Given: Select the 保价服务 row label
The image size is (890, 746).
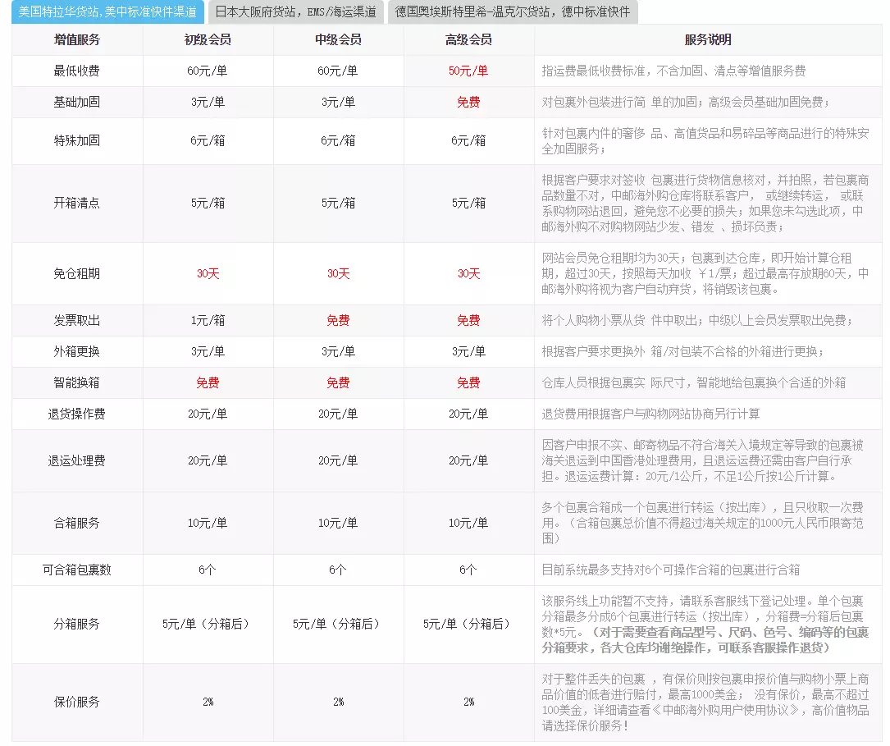Looking at the screenshot, I should pos(76,703).
